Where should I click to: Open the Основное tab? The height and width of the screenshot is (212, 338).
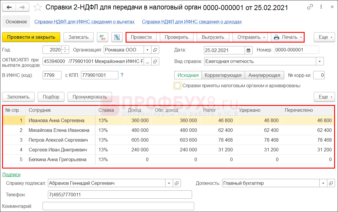point(16,22)
